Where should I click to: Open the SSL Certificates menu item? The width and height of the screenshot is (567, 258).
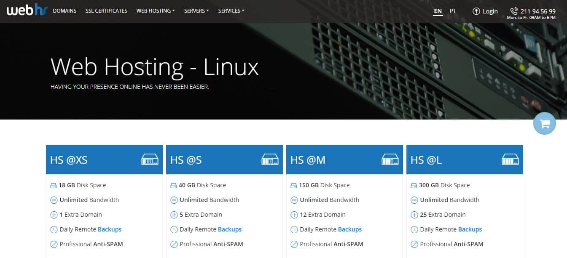pyautogui.click(x=106, y=11)
